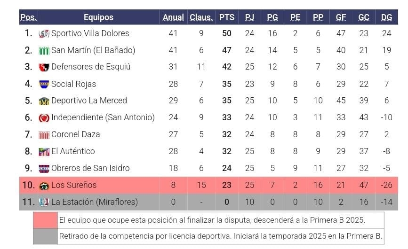
Task: Click the pink relegation legend color box
Action: tap(45, 220)
